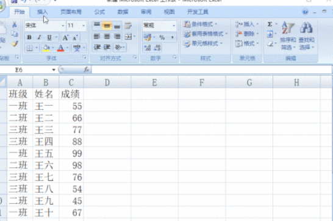Screen dimensions: 333x221
Task: Open 排序和筛选 sort and filter
Action: pyautogui.click(x=288, y=35)
